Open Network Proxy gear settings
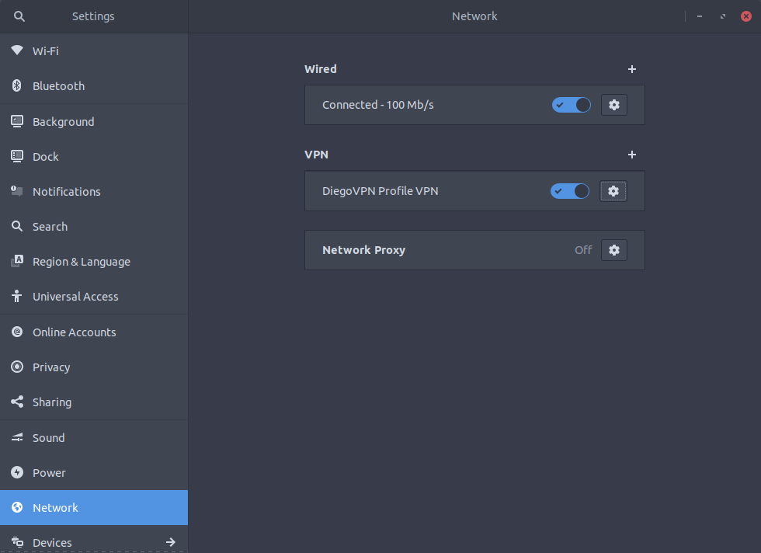Screen dimensions: 761x553 click(x=613, y=250)
